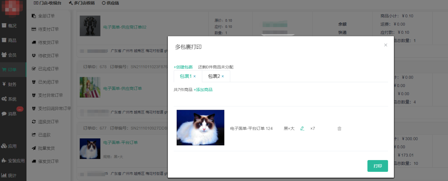Open 待支付订单 in the order submenu

(x=48, y=29)
